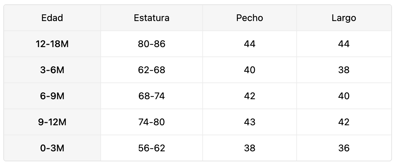
Task: Click length value 42 for 9-12M
Action: coord(344,122)
